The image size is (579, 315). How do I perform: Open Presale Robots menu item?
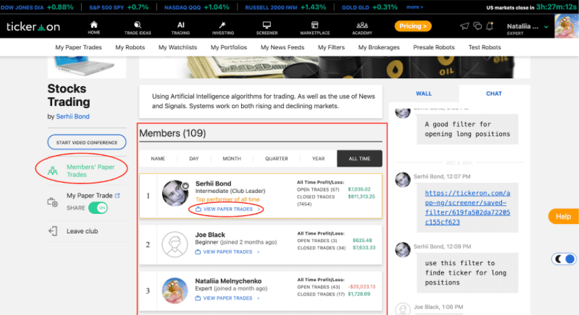434,47
